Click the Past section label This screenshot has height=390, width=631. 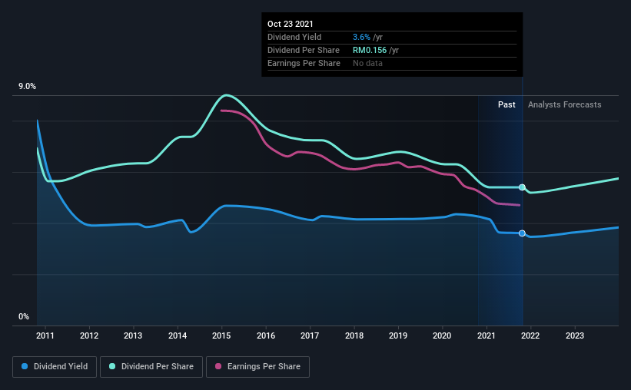tap(506, 104)
